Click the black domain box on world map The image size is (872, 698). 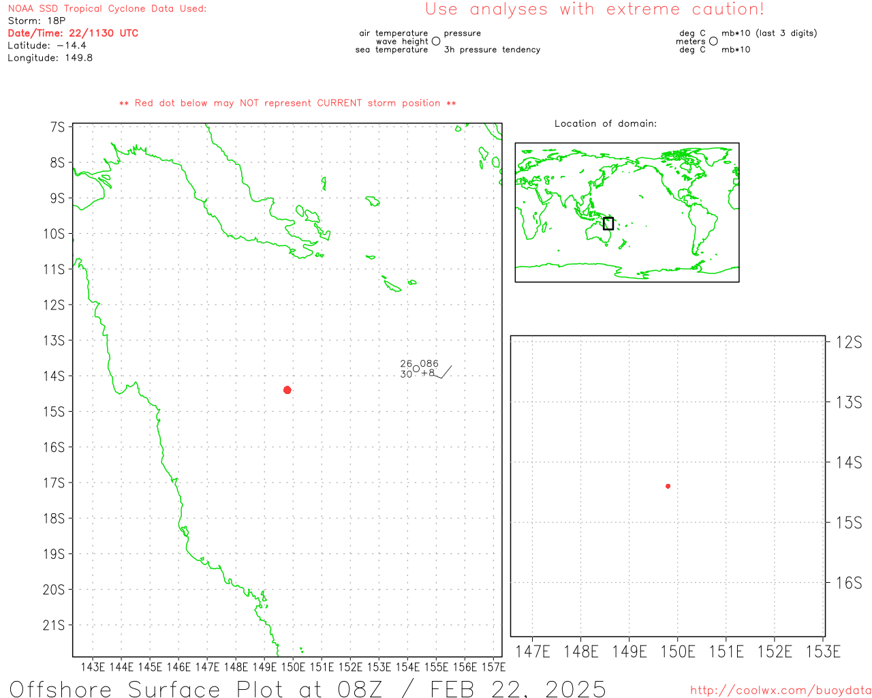coord(608,224)
